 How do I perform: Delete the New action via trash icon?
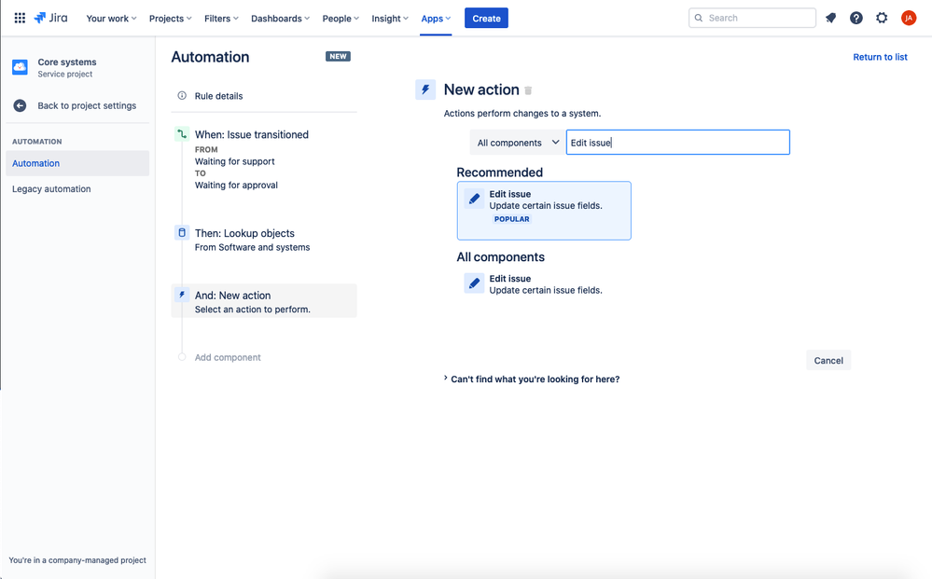528,90
